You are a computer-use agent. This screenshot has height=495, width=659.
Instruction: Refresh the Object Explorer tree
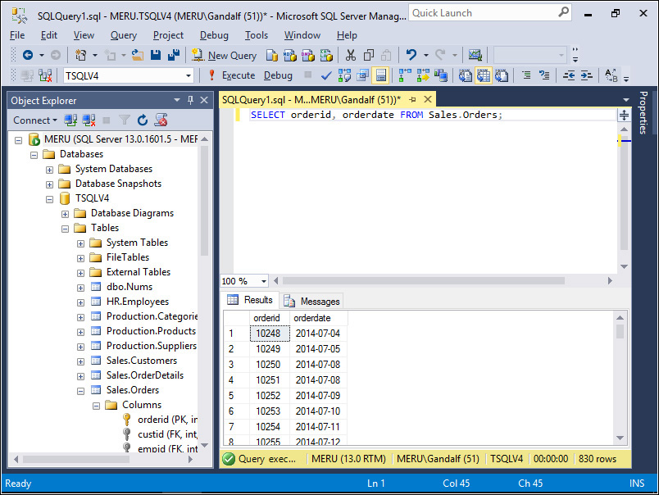143,120
